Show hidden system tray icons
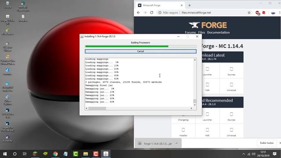The image size is (281, 158). click(244, 154)
